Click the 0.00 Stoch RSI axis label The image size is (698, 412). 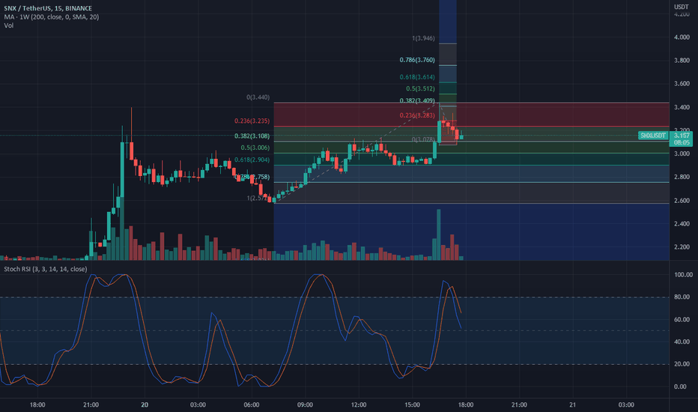coord(680,387)
